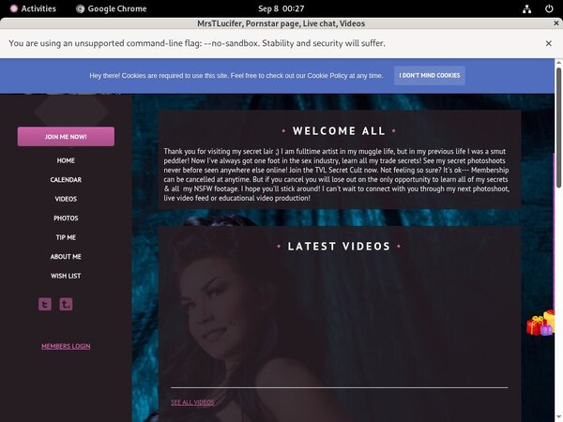Open the Photos section

click(x=66, y=219)
